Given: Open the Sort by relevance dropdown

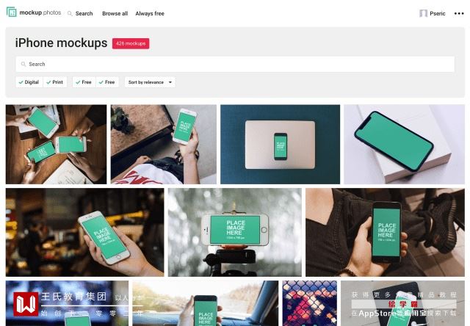Looking at the screenshot, I should click(x=150, y=82).
